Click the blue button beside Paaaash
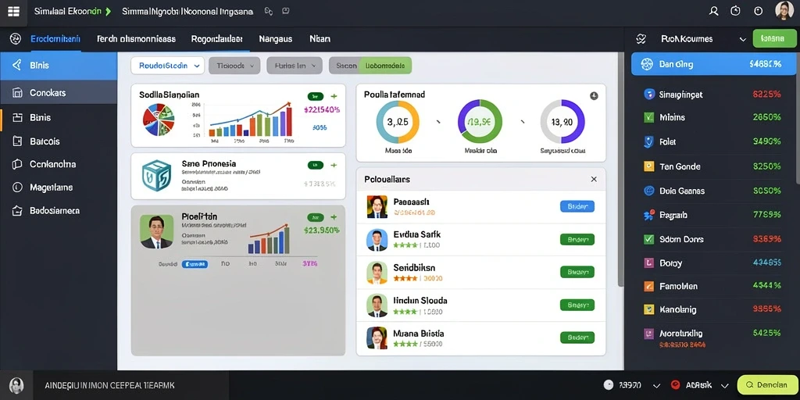Screen dimensions: 800x400 tap(577, 206)
